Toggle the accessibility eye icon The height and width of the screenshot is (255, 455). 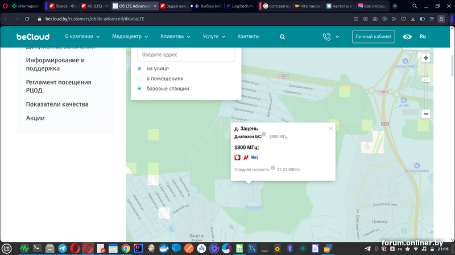[x=407, y=37]
